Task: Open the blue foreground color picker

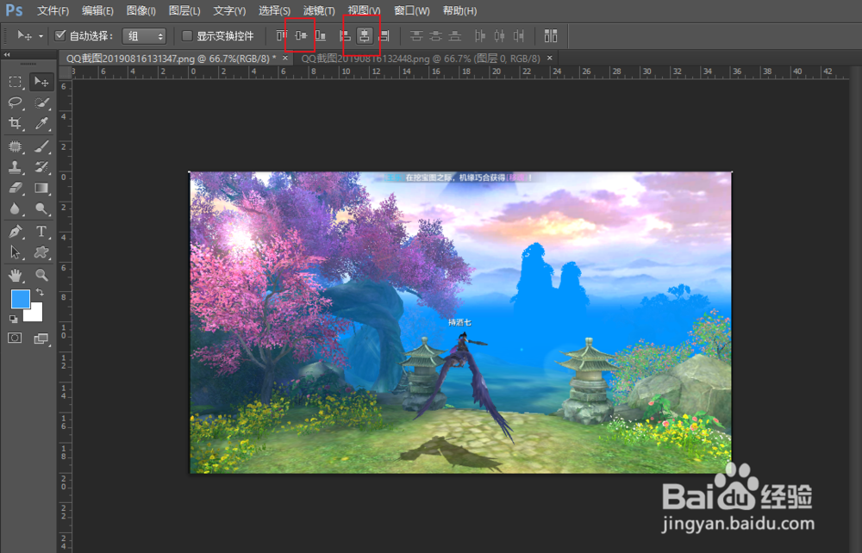Action: 20,298
